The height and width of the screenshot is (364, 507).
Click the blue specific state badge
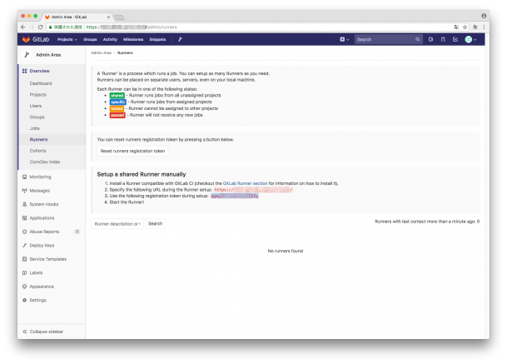[117, 102]
